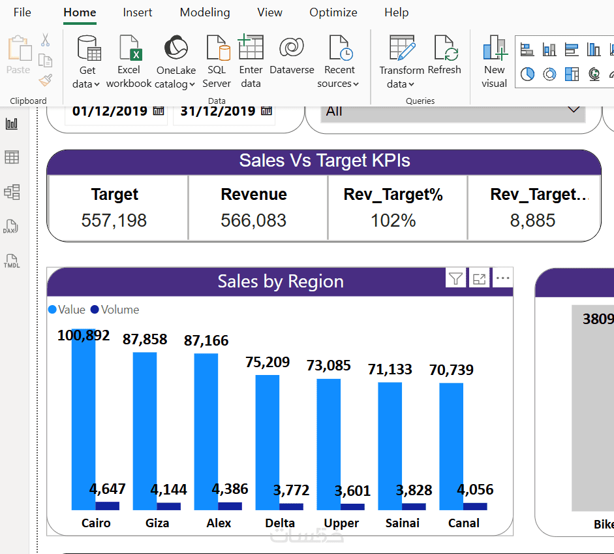Click the Alex Value bar

point(206,432)
